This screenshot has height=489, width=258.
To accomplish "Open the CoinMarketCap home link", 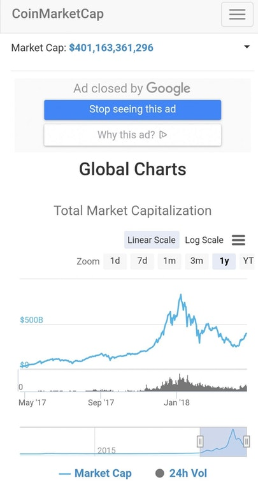I will coord(57,14).
